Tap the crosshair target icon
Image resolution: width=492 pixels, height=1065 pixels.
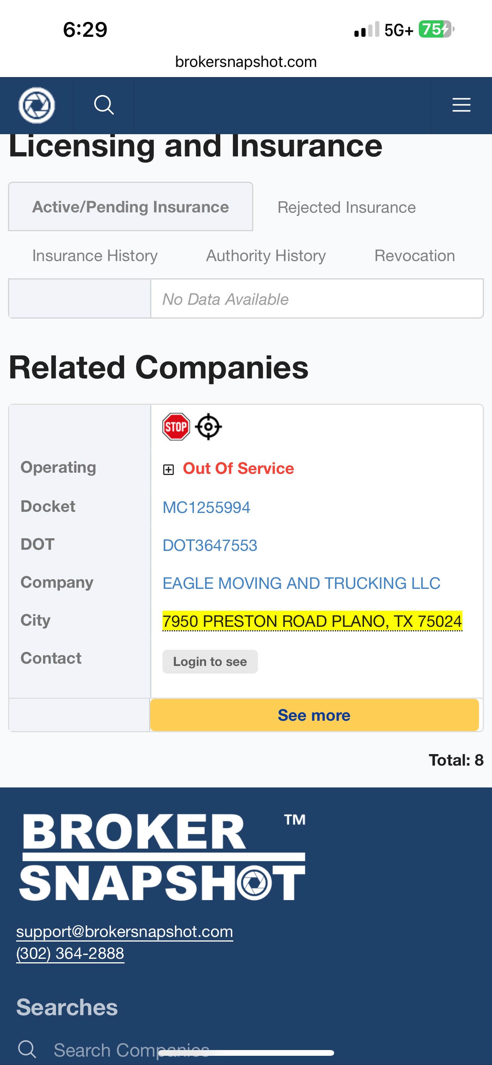click(208, 427)
